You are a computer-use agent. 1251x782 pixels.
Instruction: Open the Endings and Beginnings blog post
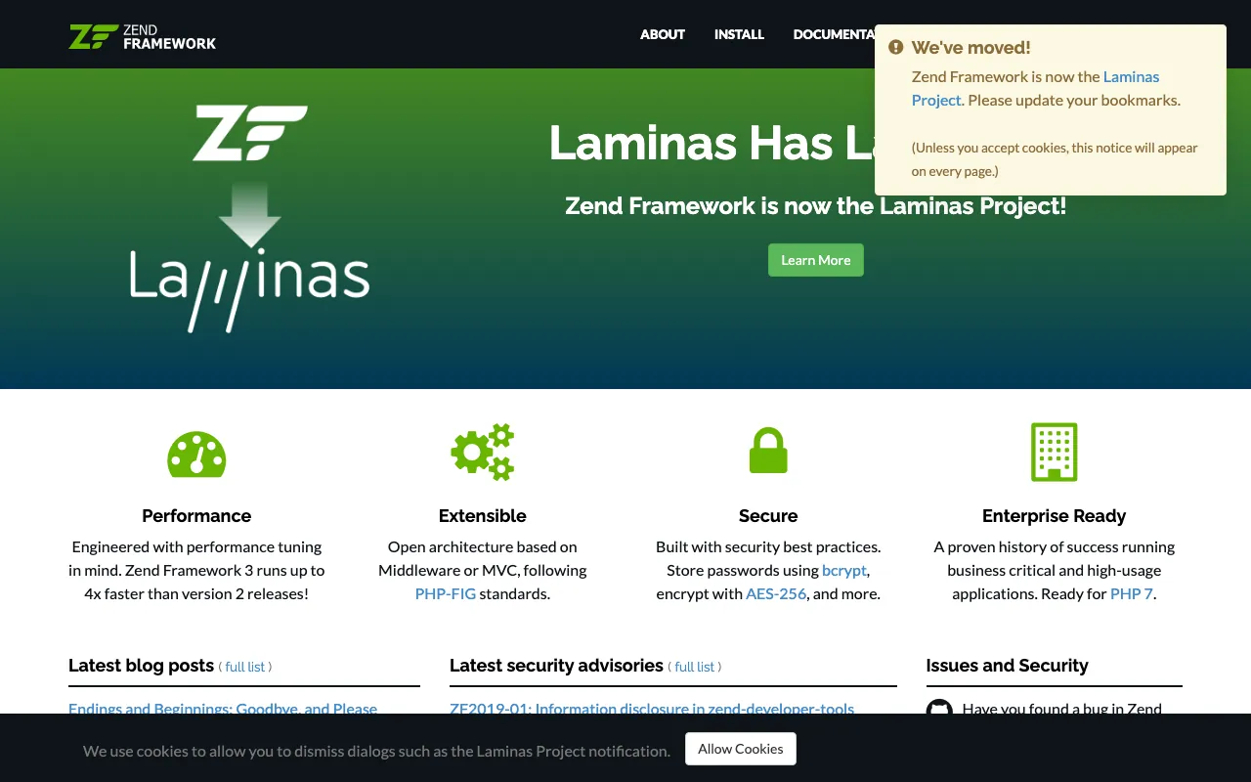pos(223,708)
